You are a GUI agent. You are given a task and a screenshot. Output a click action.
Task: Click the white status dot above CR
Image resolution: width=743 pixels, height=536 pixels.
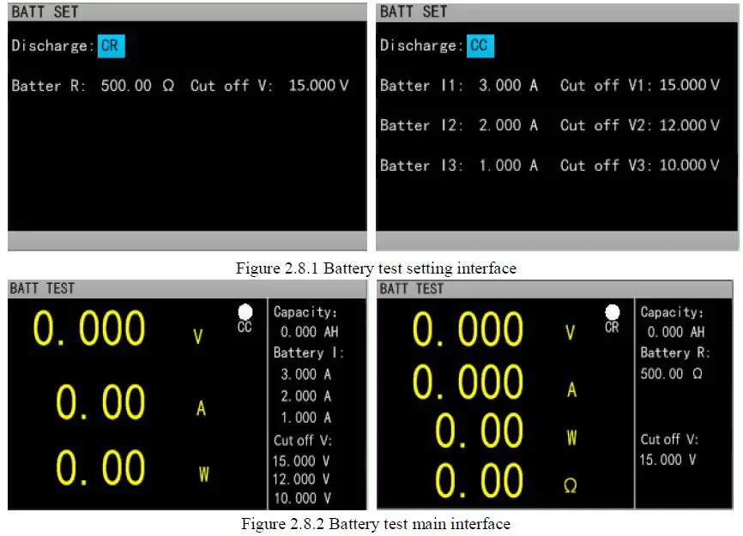[612, 312]
